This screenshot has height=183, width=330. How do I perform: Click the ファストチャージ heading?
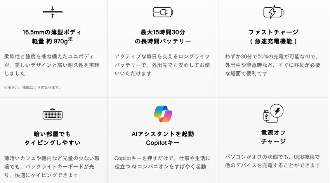(x=273, y=32)
